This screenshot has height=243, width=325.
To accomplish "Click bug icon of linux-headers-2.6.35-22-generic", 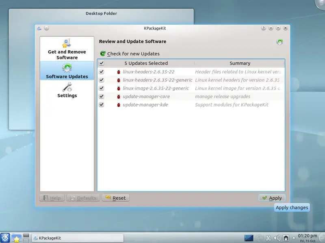I will click(119, 80).
